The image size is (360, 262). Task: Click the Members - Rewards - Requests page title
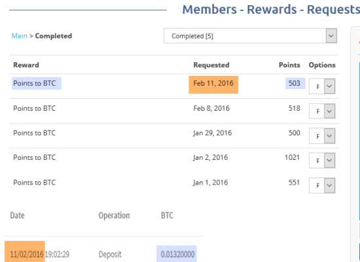tap(271, 10)
